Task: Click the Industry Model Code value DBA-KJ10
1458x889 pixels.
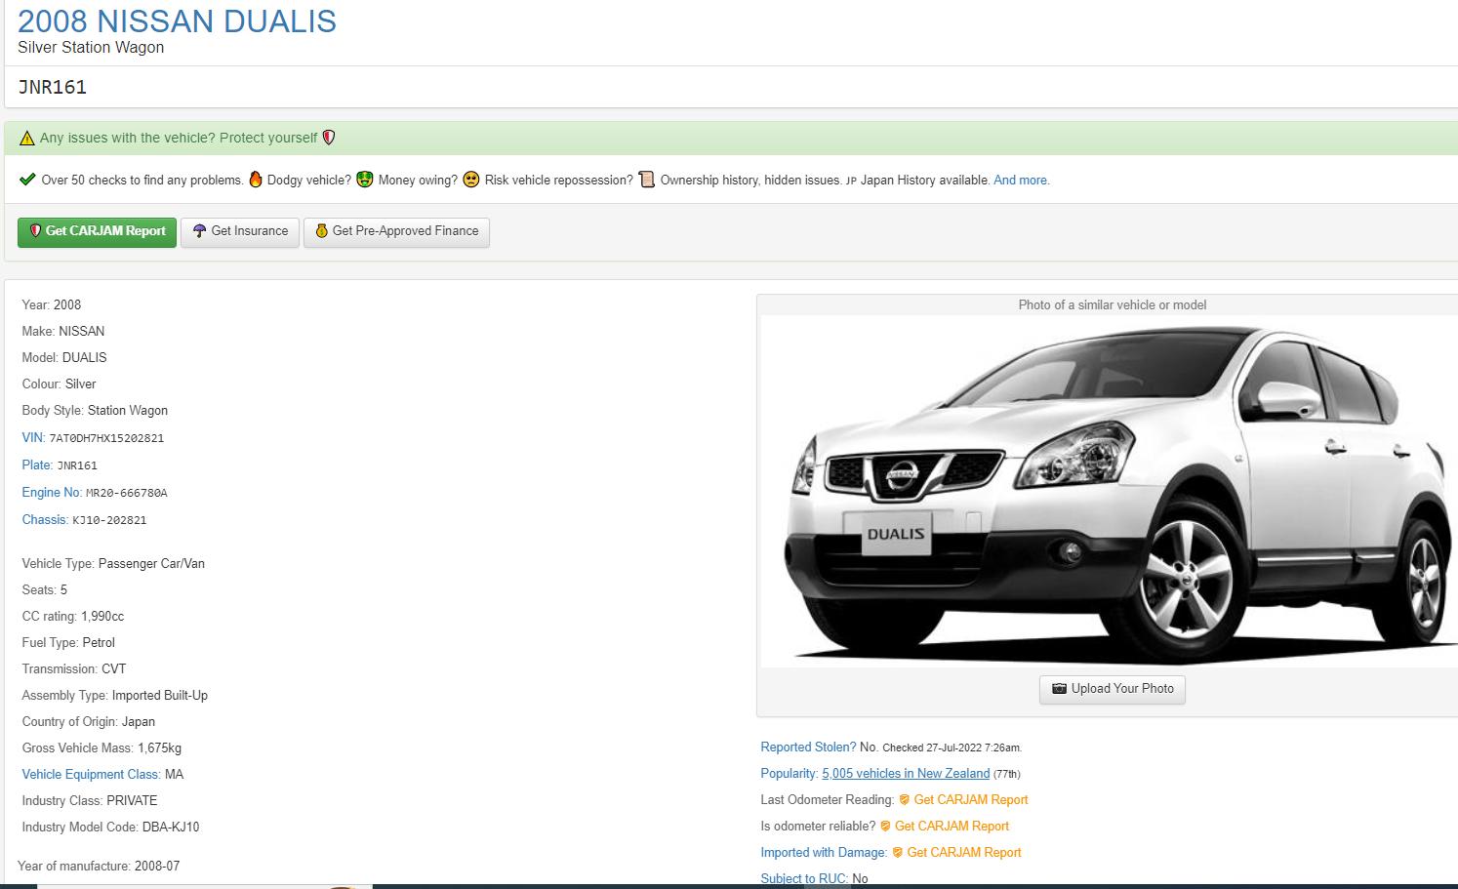Action: pos(171,828)
